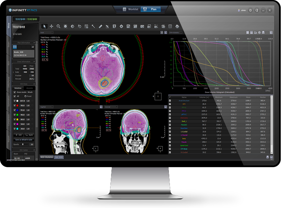
Task: Activate the Zoom magnifier tool
Action: coord(58,26)
